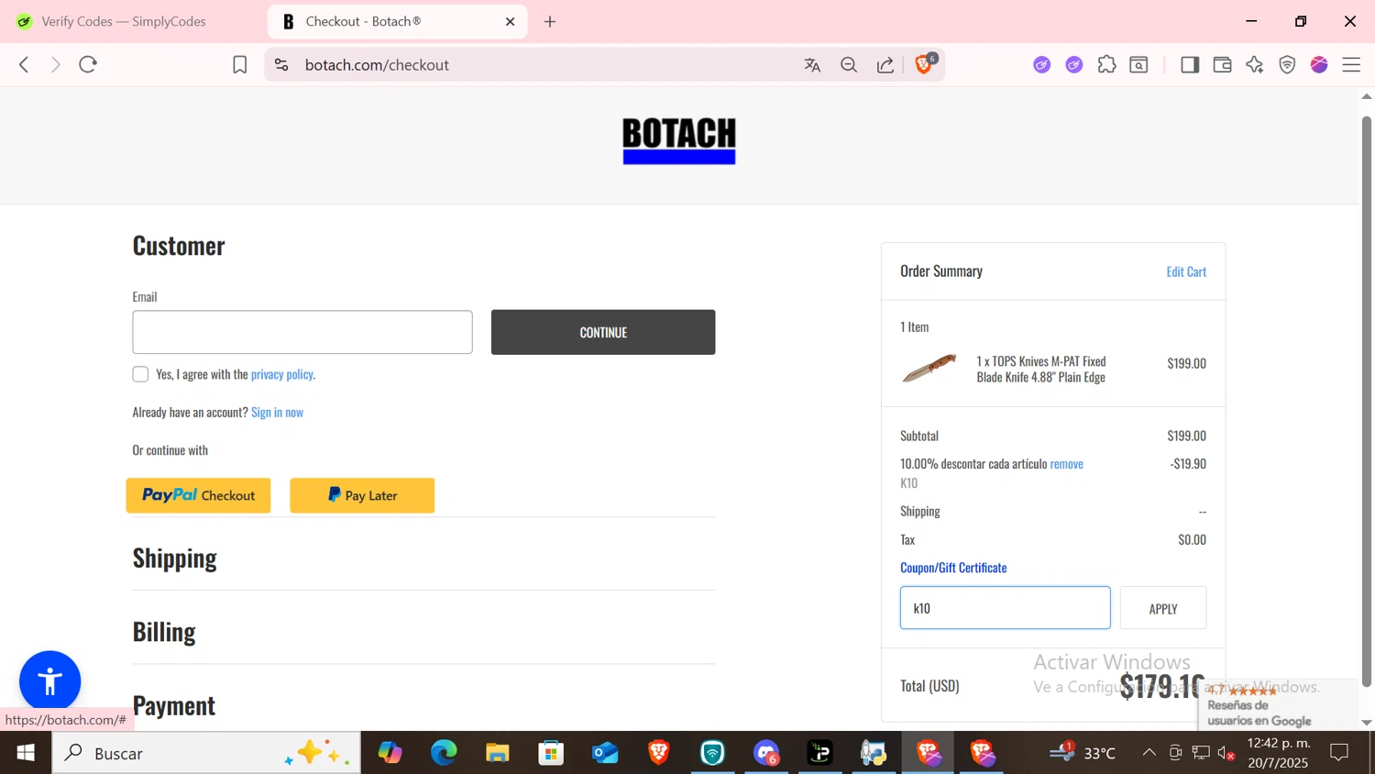
Task: Bookmark this page icon
Action: click(x=239, y=64)
